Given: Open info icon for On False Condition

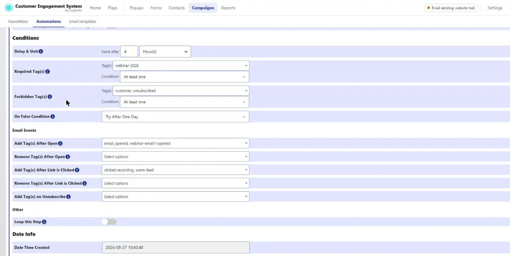Looking at the screenshot, I should point(53,117).
